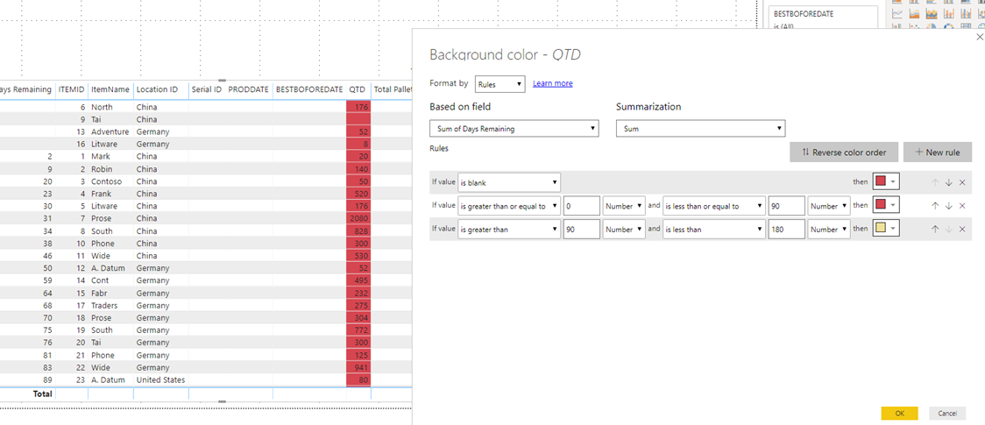
Task: Move the 'is greater than' rule up
Action: click(935, 229)
